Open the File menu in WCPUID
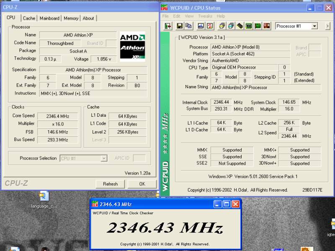The image size is (335, 251). point(165,16)
